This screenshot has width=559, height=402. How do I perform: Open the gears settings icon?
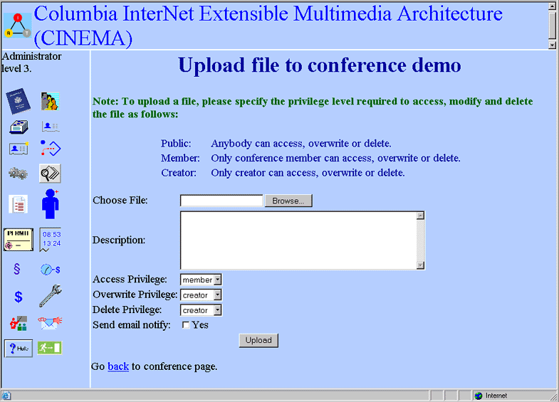point(18,173)
